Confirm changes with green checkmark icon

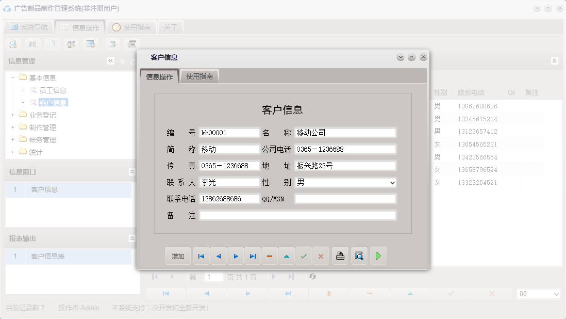point(304,256)
